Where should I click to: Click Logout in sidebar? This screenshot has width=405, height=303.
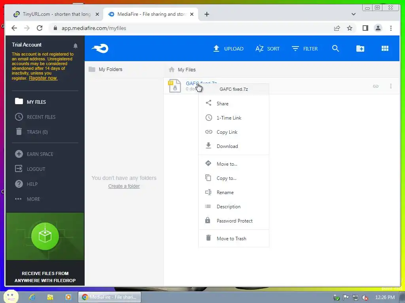pyautogui.click(x=30, y=169)
